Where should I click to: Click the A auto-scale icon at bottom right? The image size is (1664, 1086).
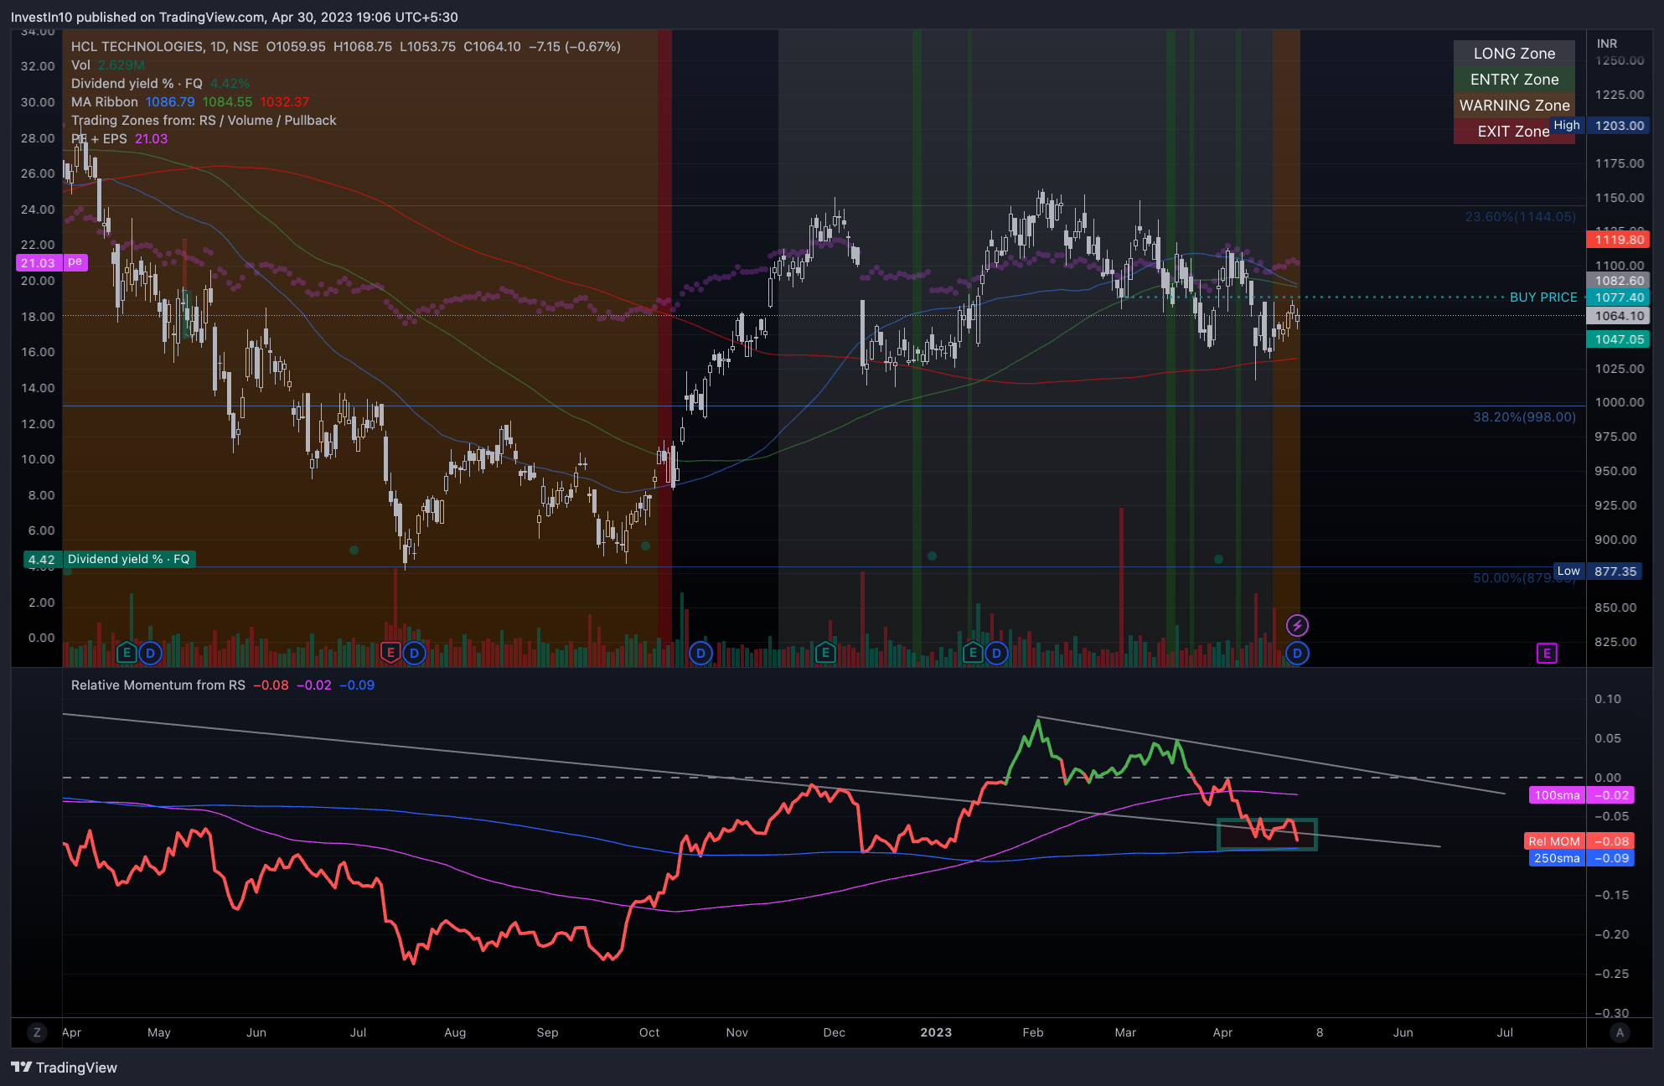(x=1620, y=1032)
